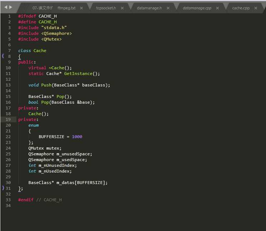Click line number 34 in the gutter
266x231 pixels.
8,206
